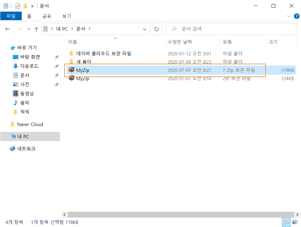This screenshot has width=301, height=227.
Task: Refresh the folder view
Action: 157,29
